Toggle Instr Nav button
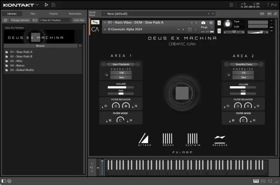Screen dimensions: 280x185 coord(79,20)
